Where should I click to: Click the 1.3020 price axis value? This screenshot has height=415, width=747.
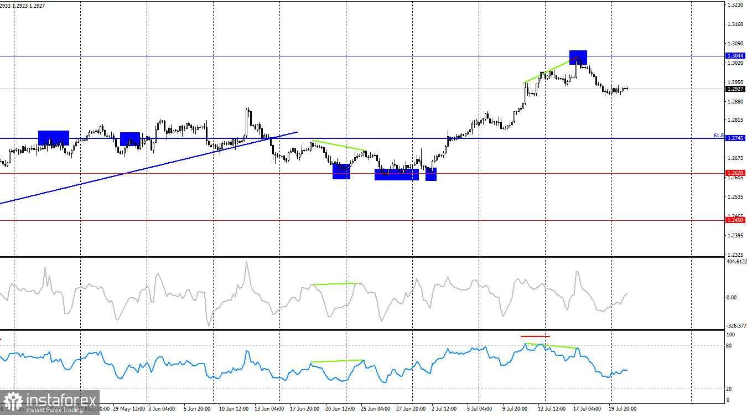click(x=735, y=63)
